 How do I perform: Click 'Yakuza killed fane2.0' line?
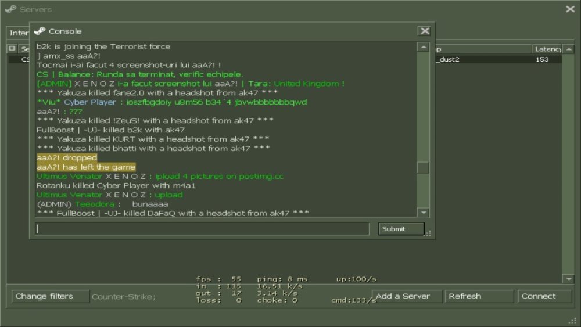point(157,93)
